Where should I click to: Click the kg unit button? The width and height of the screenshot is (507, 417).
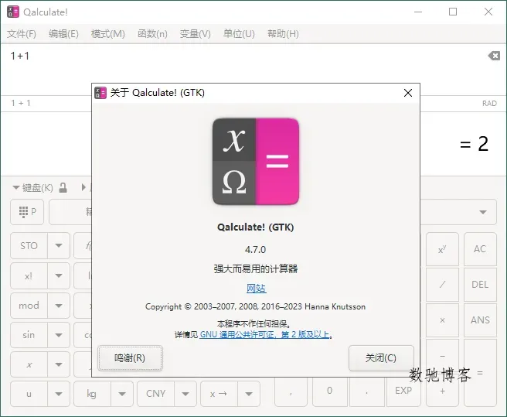click(x=92, y=394)
